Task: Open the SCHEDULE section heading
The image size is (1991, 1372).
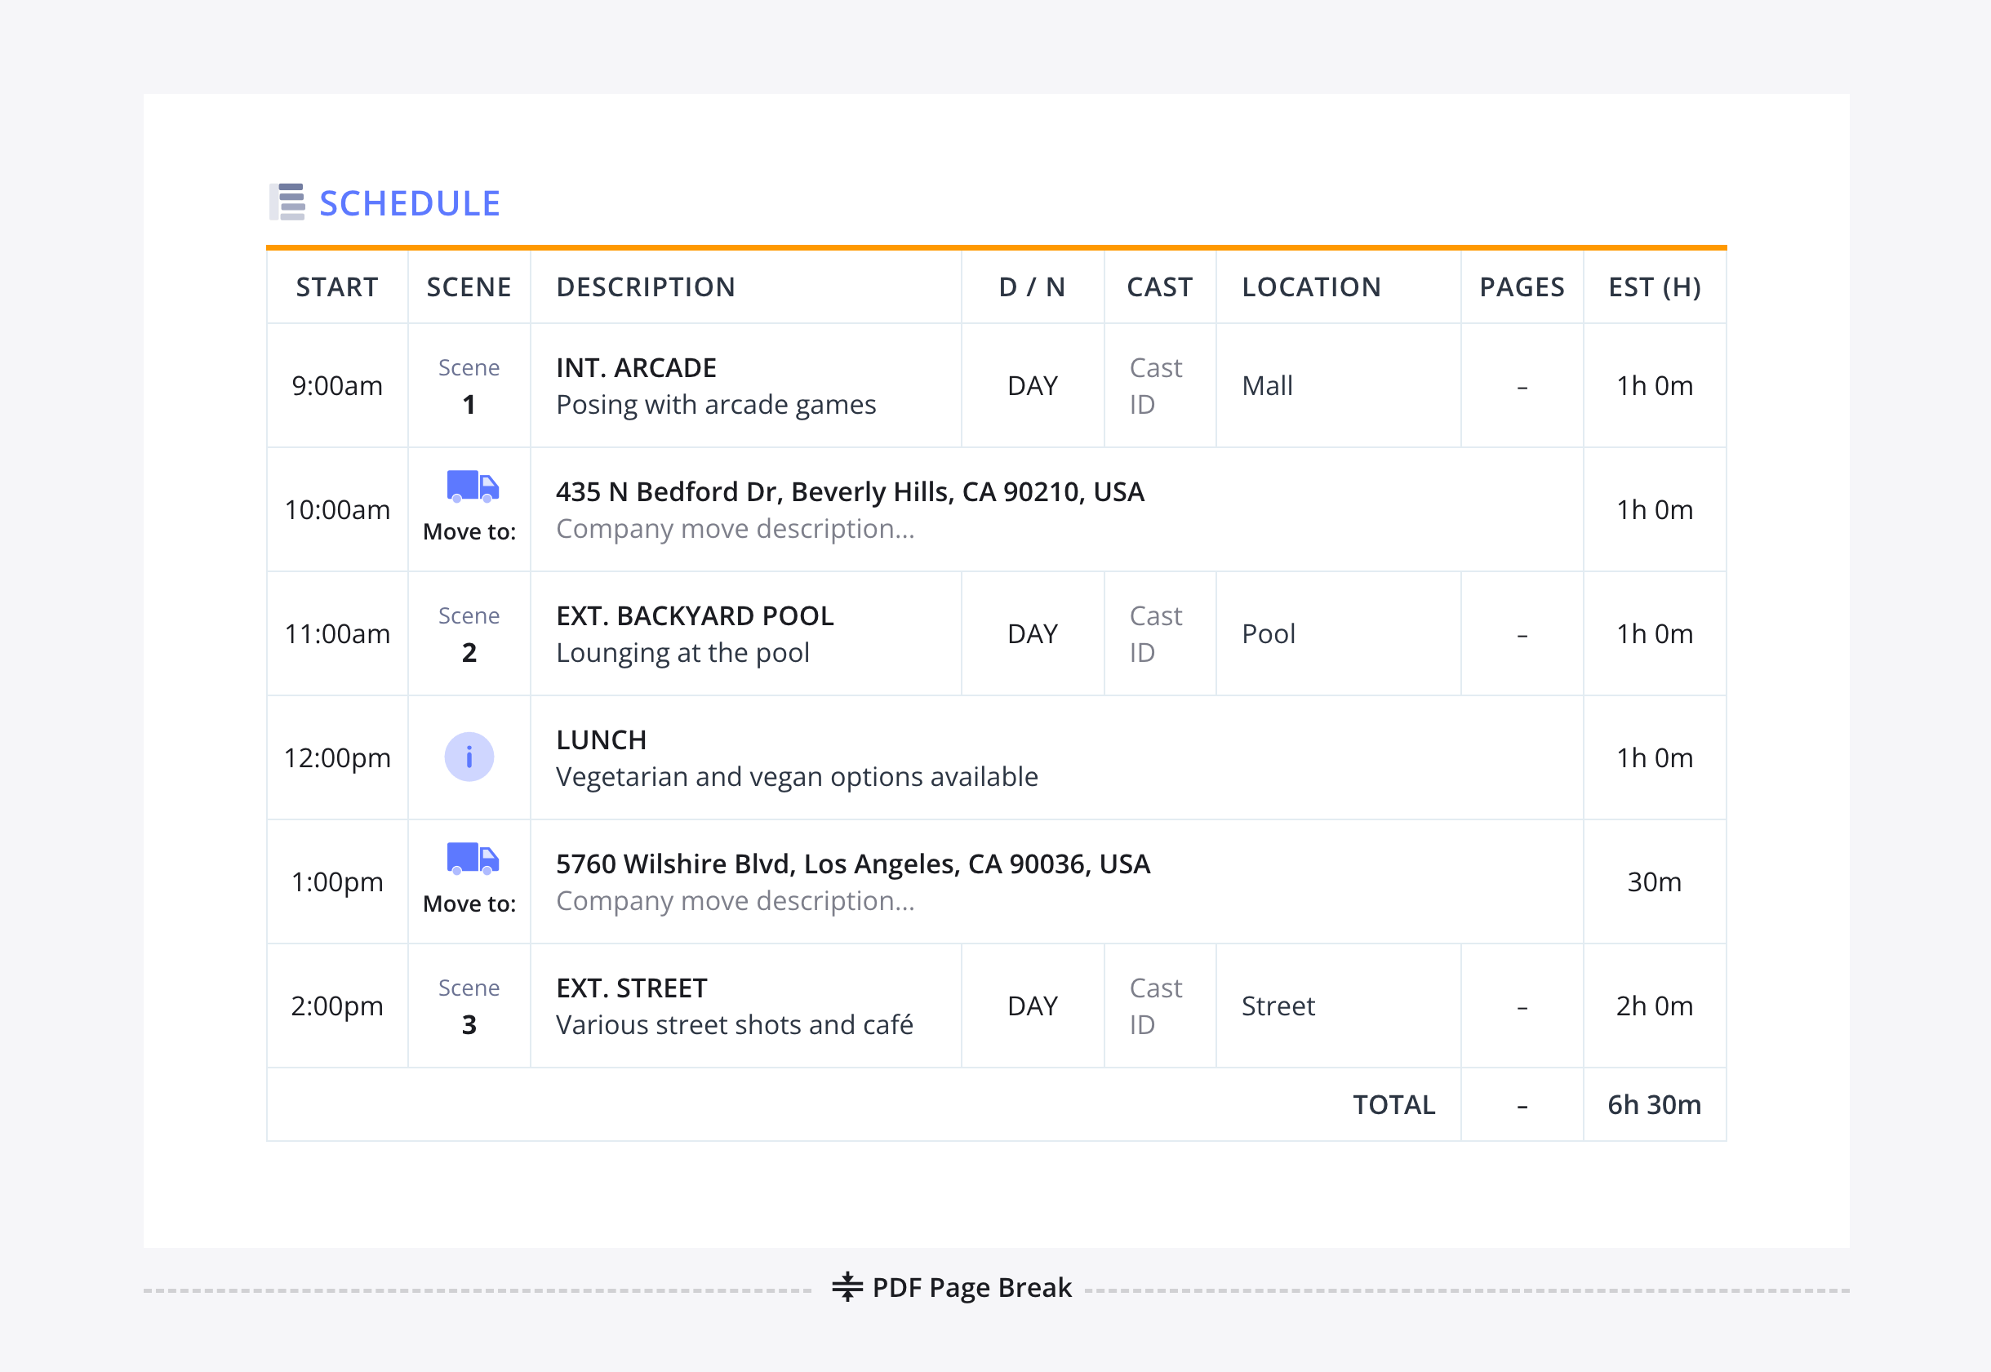Action: tap(409, 204)
